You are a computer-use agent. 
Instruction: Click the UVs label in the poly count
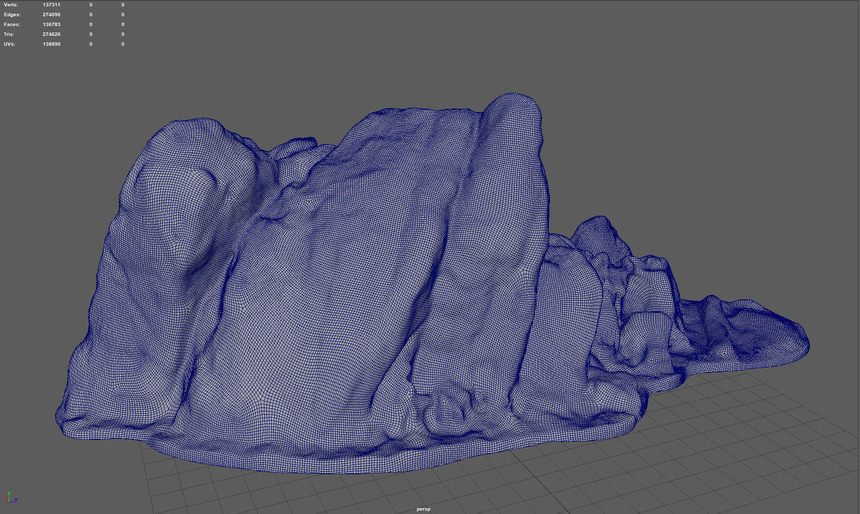pos(9,44)
